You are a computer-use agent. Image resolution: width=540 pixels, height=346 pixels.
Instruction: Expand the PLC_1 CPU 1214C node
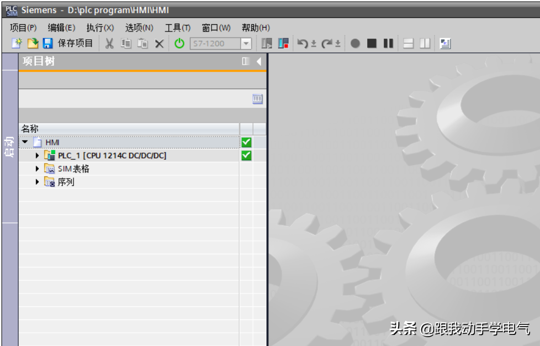38,155
